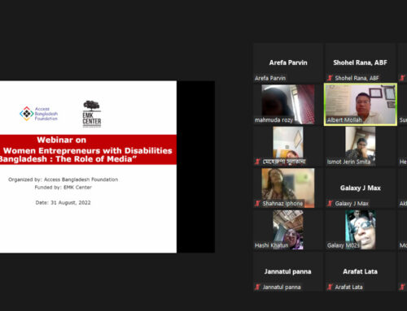Image resolution: width=407 pixels, height=311 pixels.
Task: Select mahmuda rozy's video tile
Action: [x=288, y=104]
